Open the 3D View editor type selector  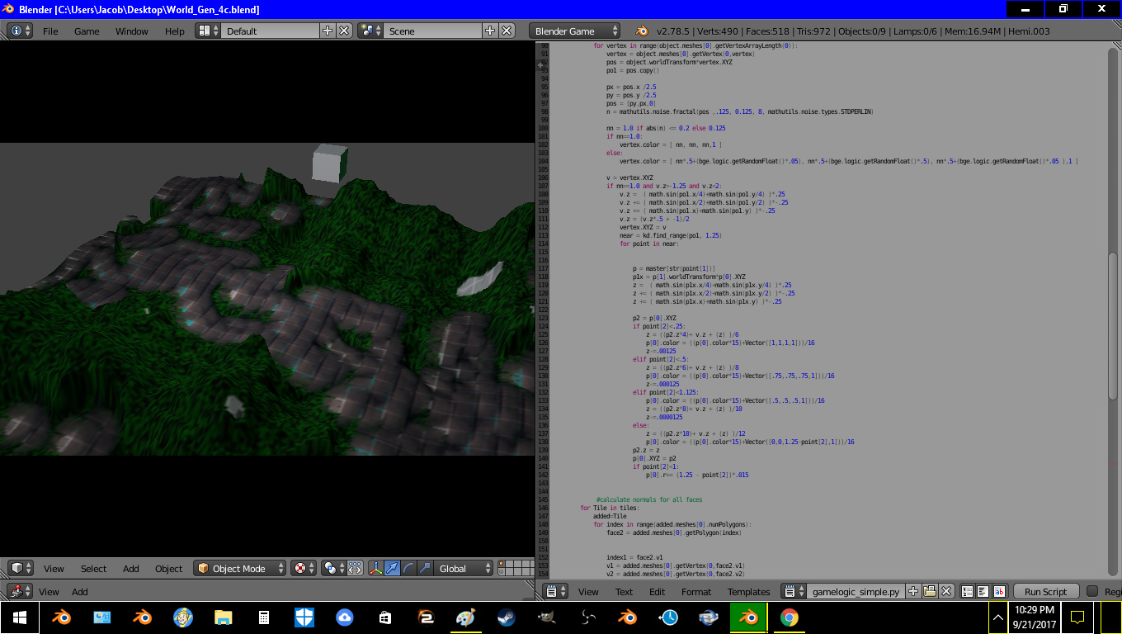[21, 568]
